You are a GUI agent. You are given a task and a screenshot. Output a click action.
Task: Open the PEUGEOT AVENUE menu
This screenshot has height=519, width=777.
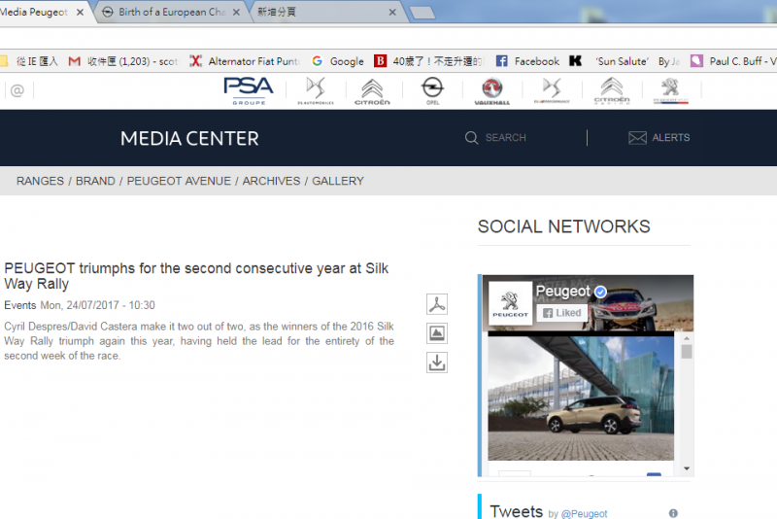[179, 181]
